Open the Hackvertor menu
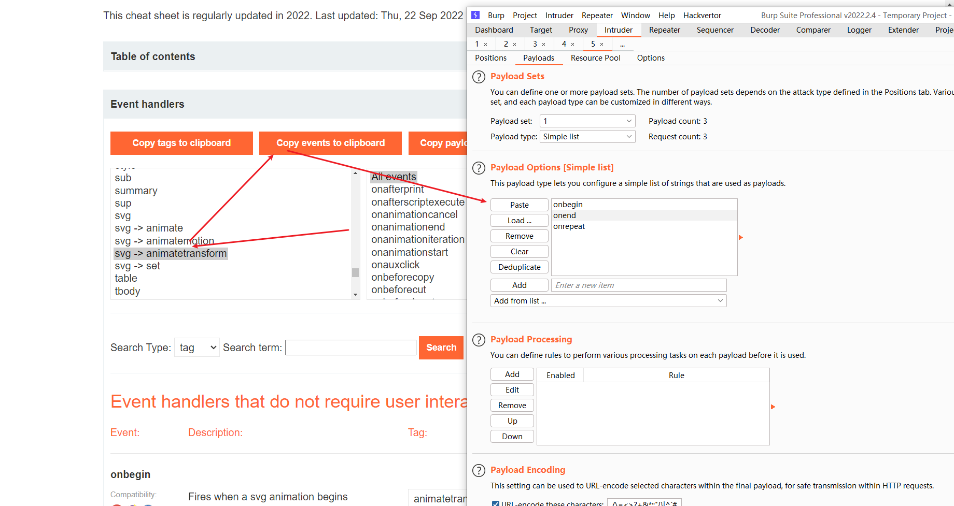954x506 pixels. coord(702,16)
